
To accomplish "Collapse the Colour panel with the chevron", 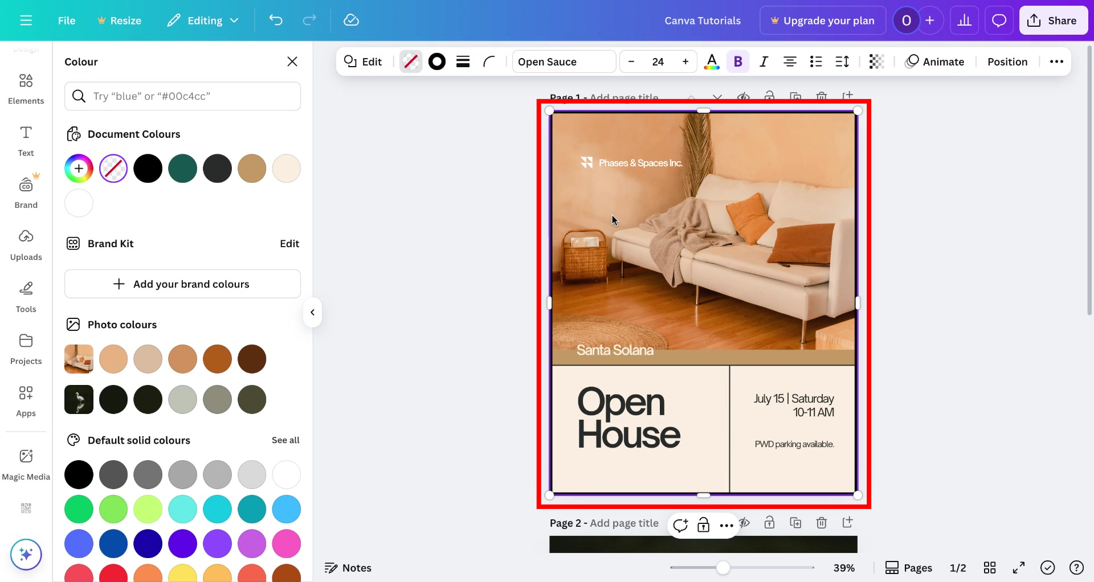I will 312,312.
